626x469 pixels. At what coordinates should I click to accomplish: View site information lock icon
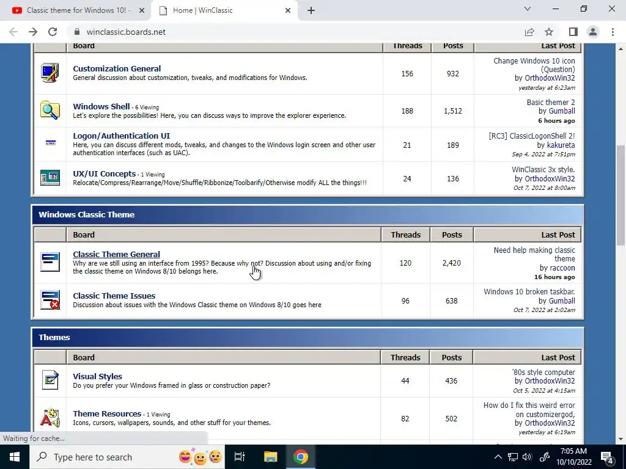[77, 32]
